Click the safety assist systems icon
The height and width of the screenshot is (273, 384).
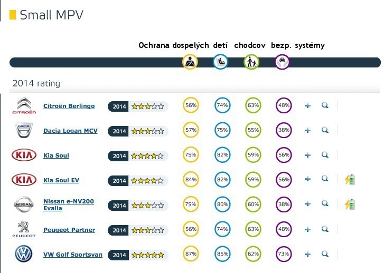click(x=283, y=62)
